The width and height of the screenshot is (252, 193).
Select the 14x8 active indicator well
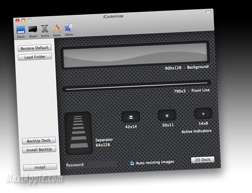point(203,114)
